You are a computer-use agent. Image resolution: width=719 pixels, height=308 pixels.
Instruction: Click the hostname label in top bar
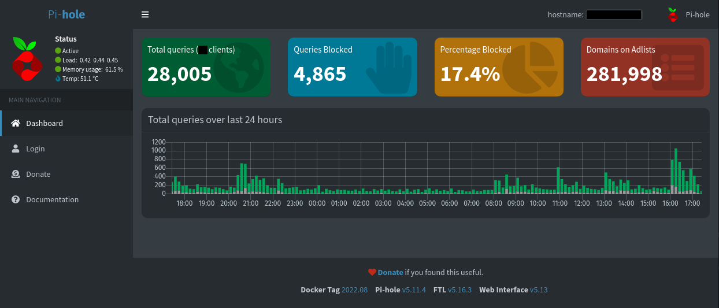coord(565,14)
